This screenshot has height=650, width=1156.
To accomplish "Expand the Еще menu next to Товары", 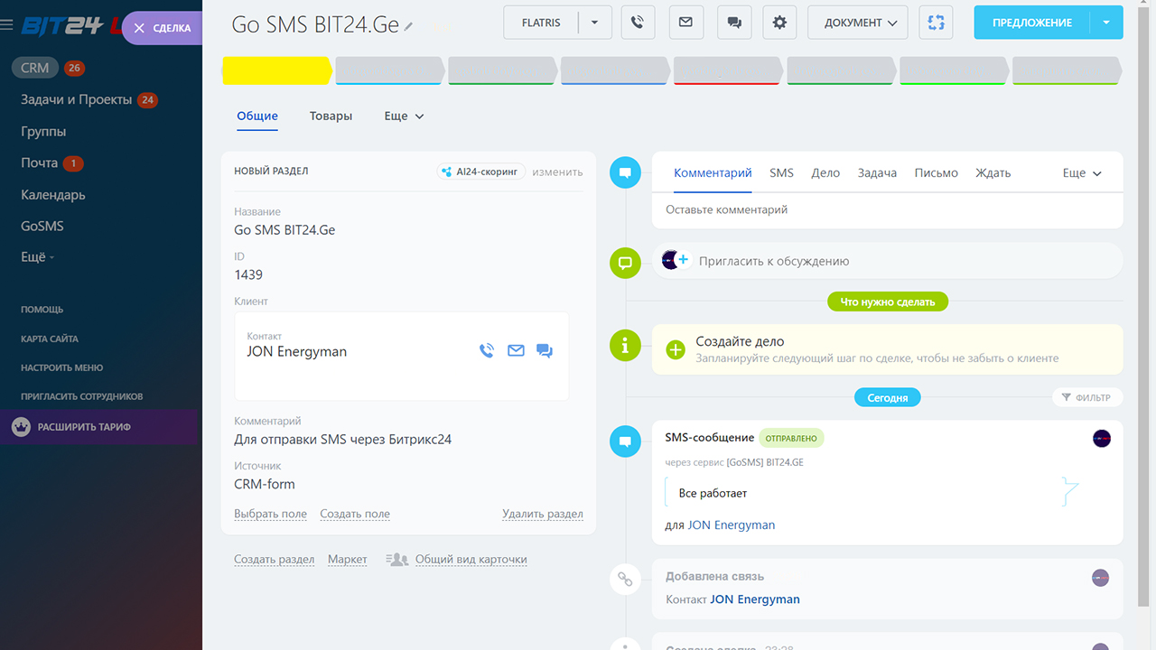I will coord(404,116).
